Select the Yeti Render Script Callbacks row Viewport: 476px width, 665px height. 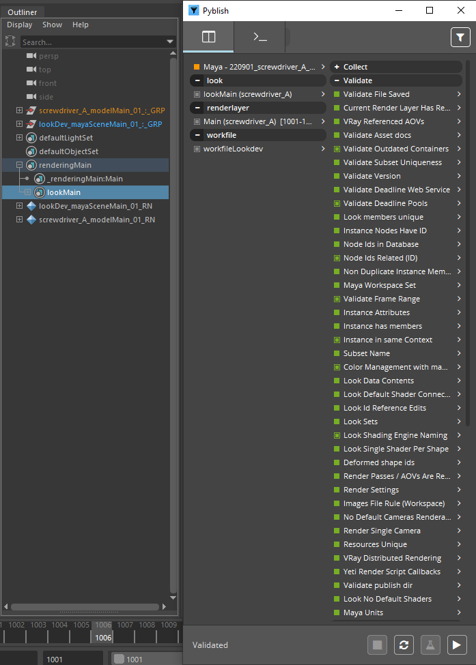tap(395, 572)
